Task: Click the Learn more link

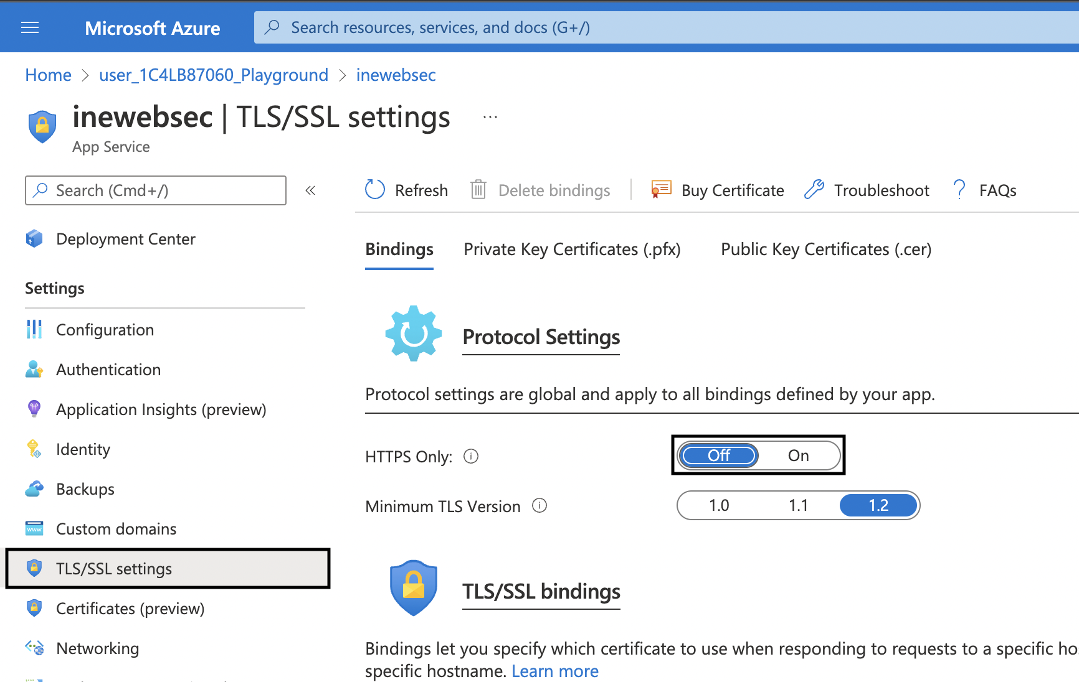Action: tap(554, 671)
